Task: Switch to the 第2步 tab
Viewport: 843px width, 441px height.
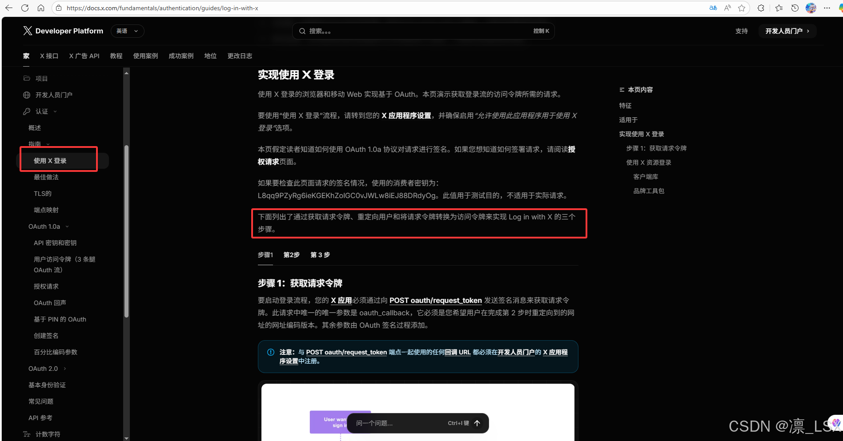Action: pos(292,255)
